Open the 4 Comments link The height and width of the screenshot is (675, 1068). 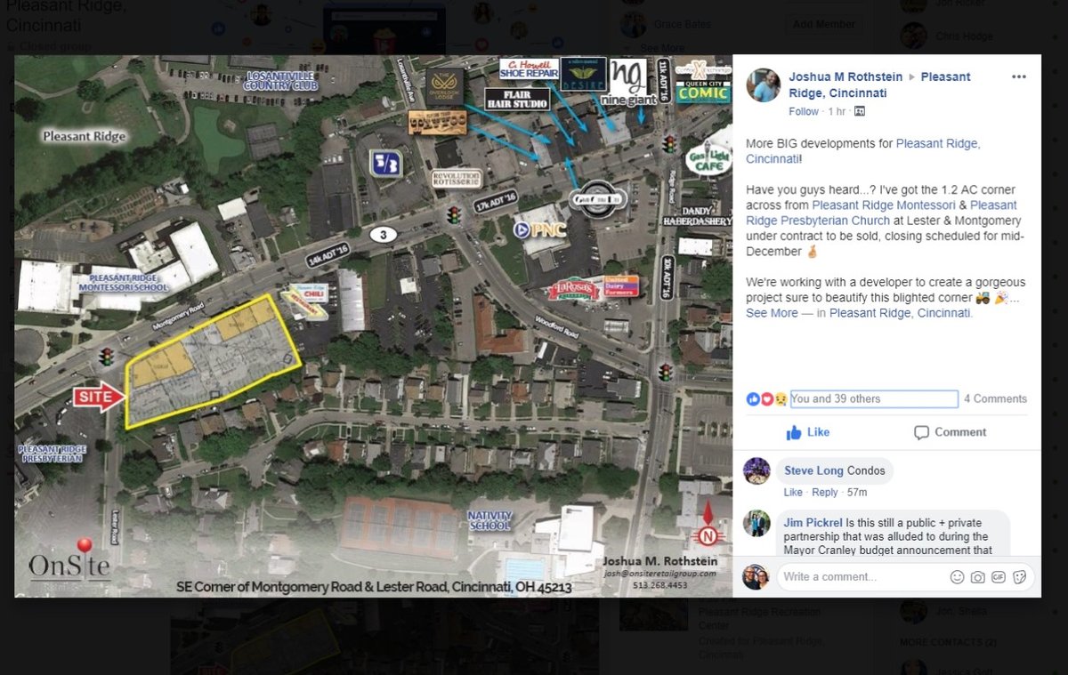point(995,399)
